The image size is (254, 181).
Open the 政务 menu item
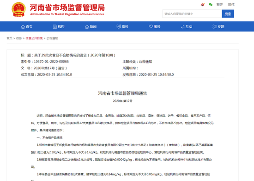[x=125, y=27]
